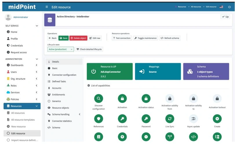Screen dimensions: 235x144
Task: Expand the Policies submenu arrow
Action: pyautogui.click(x=37, y=99)
